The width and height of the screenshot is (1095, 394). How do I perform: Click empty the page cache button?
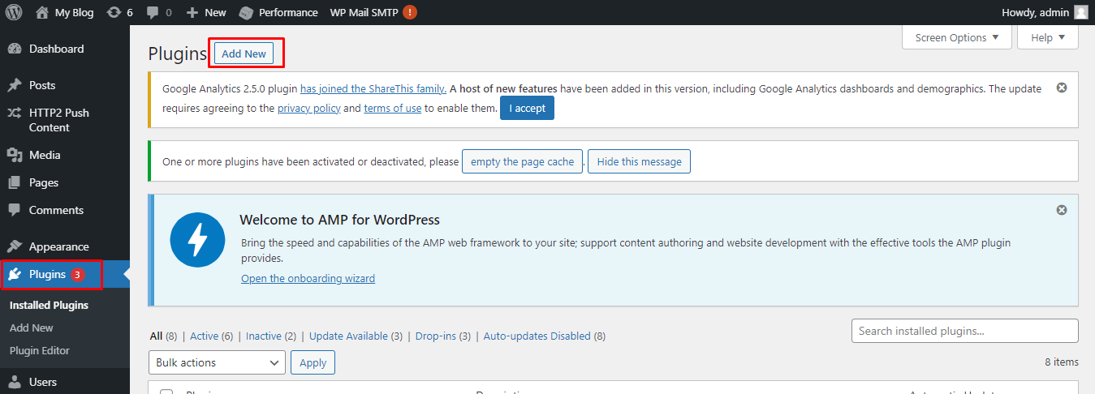tap(522, 161)
